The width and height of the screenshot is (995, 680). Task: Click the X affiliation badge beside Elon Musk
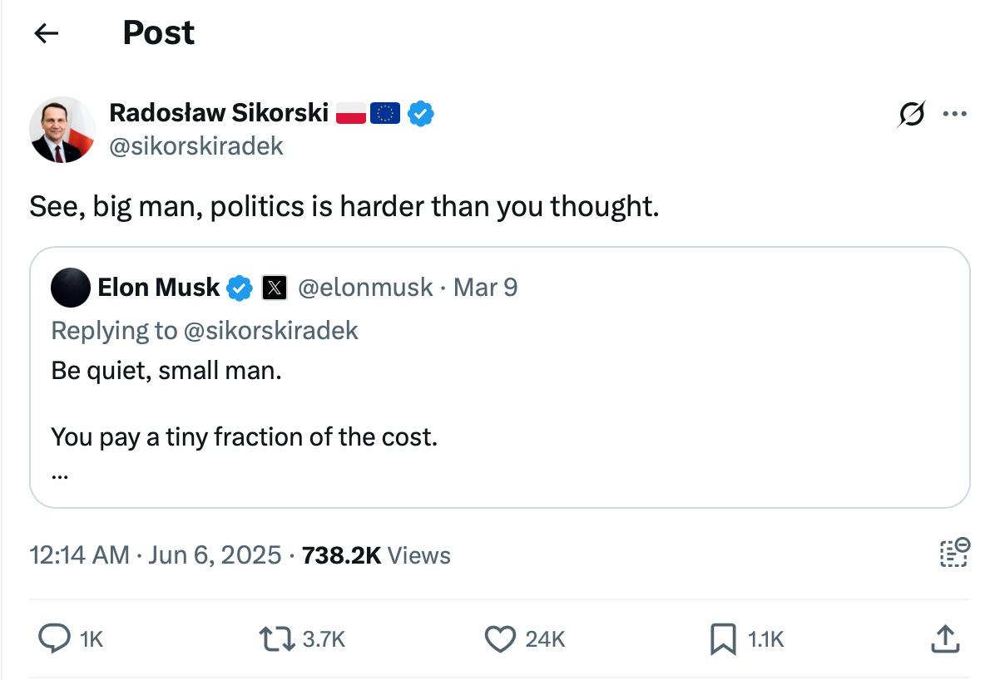(275, 288)
